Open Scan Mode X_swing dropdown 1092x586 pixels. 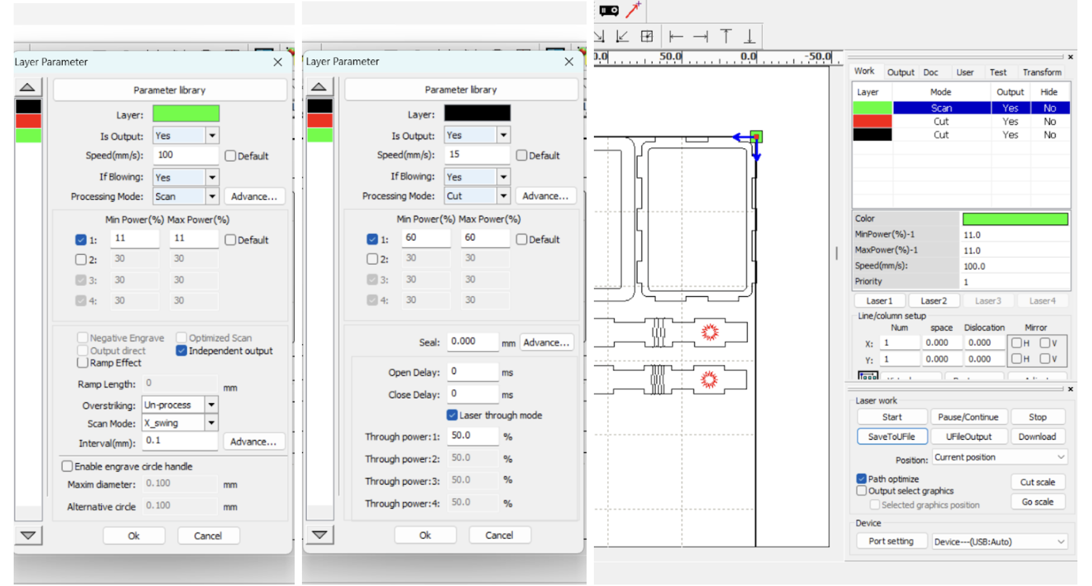click(211, 423)
